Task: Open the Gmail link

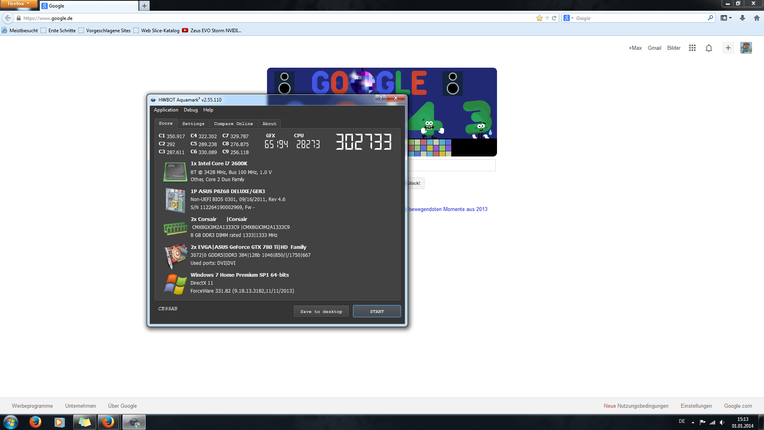Action: click(x=654, y=48)
